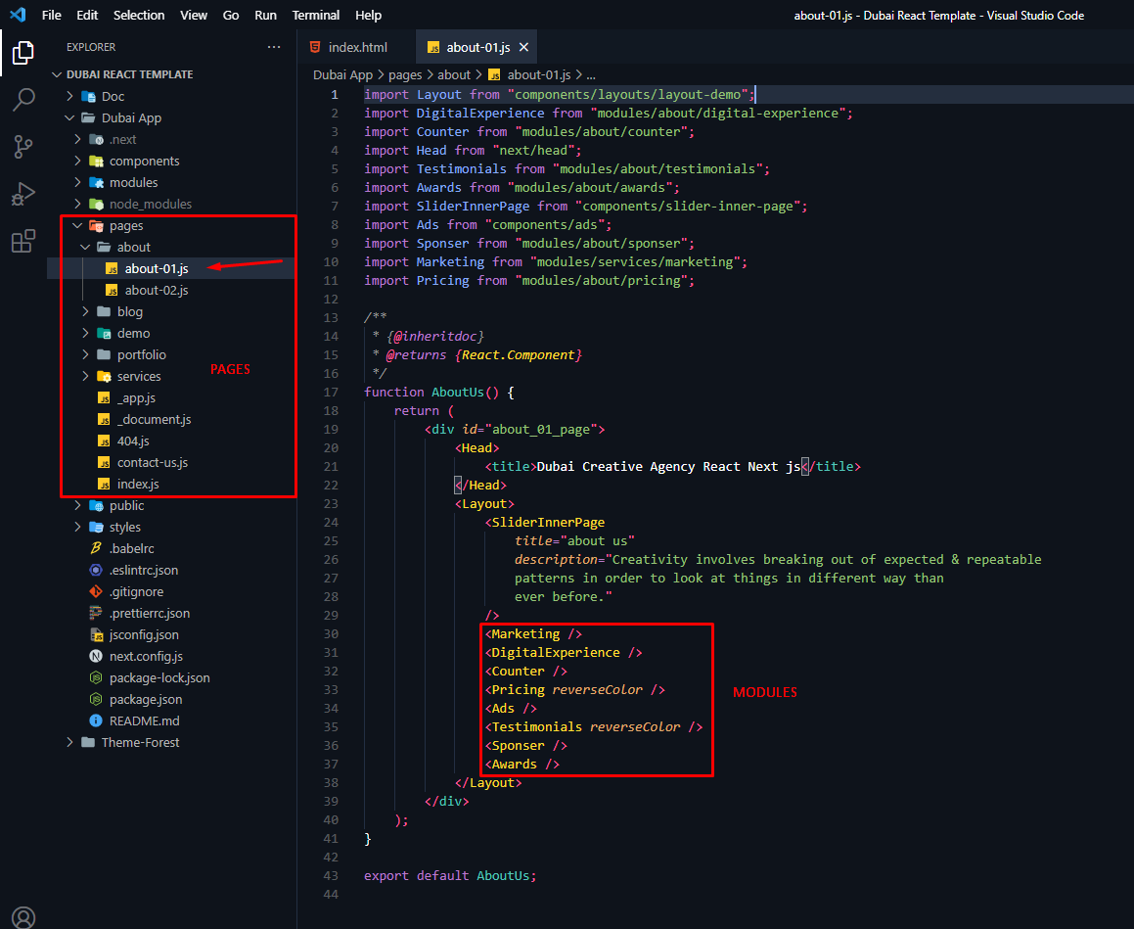This screenshot has width=1134, height=929.
Task: Open the Terminal menu
Action: [315, 16]
